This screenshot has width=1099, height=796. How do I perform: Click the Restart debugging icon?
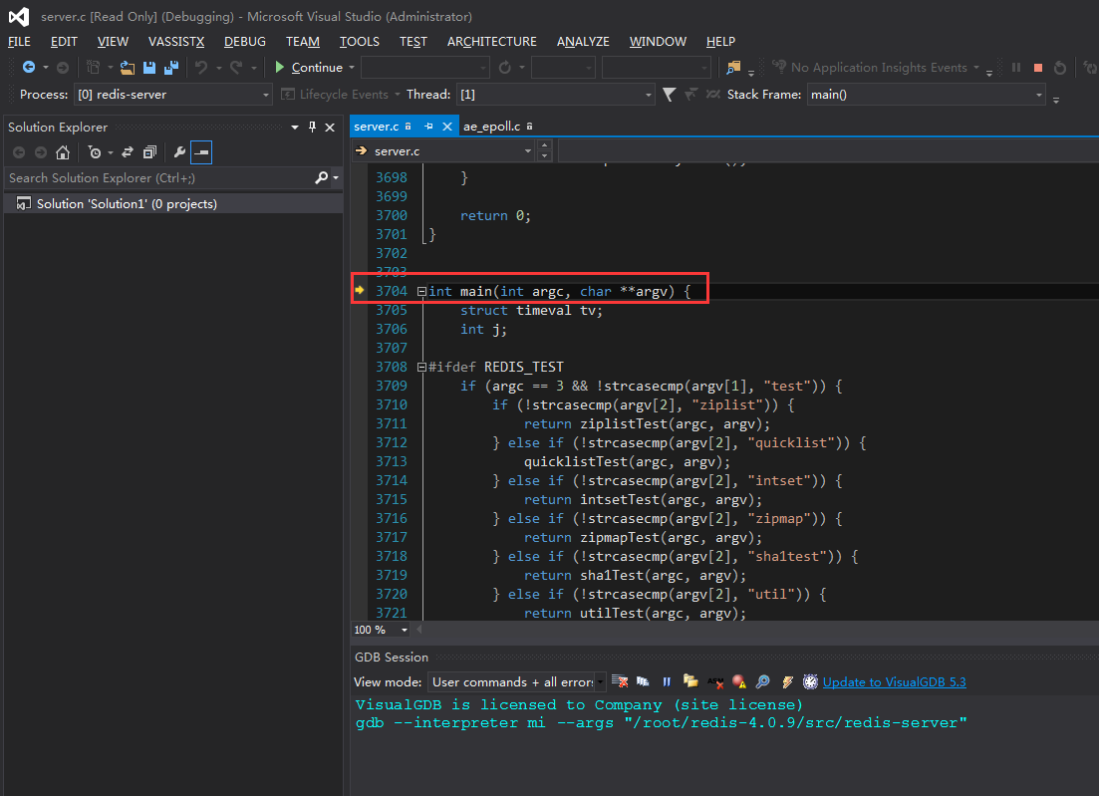click(1060, 68)
